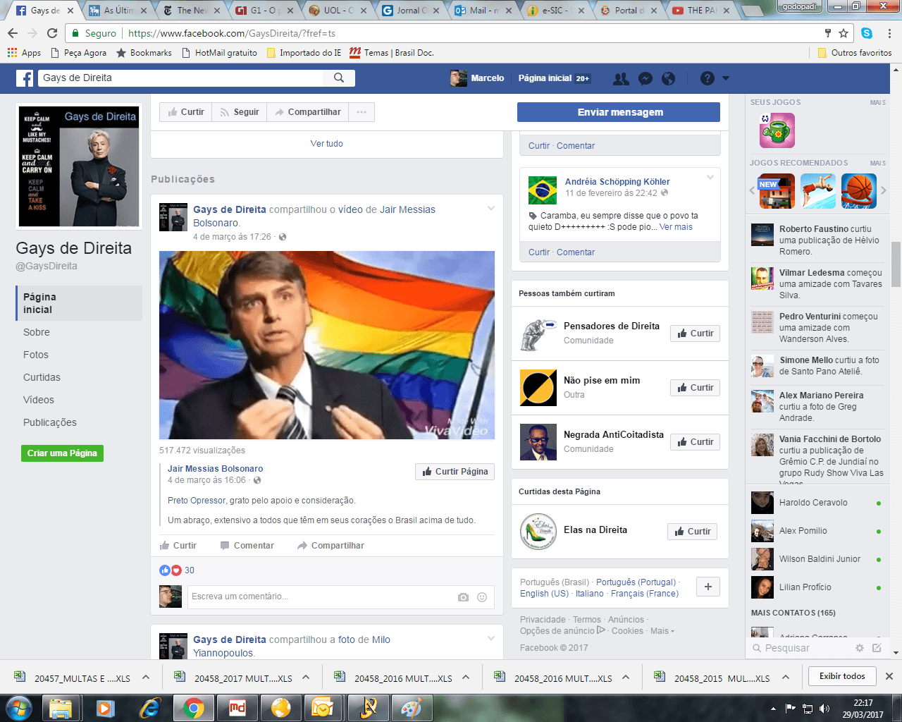Viewport: 902px width, 722px height.
Task: Click the Criar uma Página button
Action: click(62, 453)
